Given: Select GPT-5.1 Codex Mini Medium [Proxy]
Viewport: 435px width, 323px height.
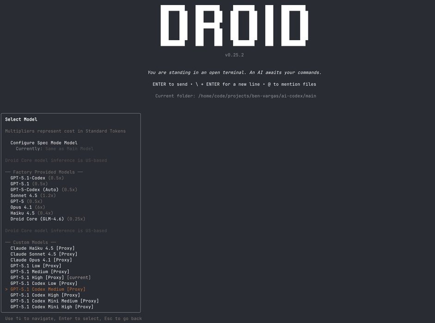Looking at the screenshot, I should coord(55,301).
